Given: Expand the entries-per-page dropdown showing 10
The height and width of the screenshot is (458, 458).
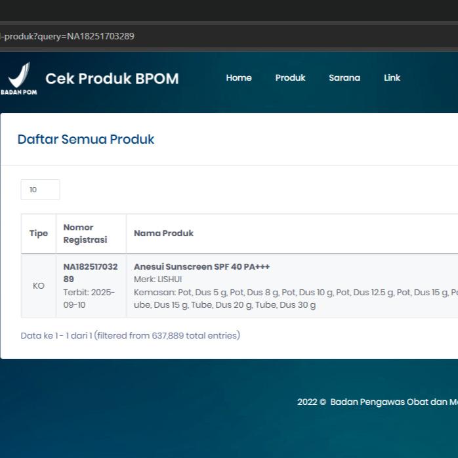Looking at the screenshot, I should 40,190.
